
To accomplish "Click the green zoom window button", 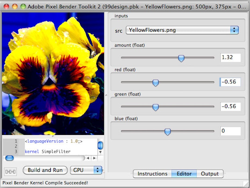I will click(23, 6).
